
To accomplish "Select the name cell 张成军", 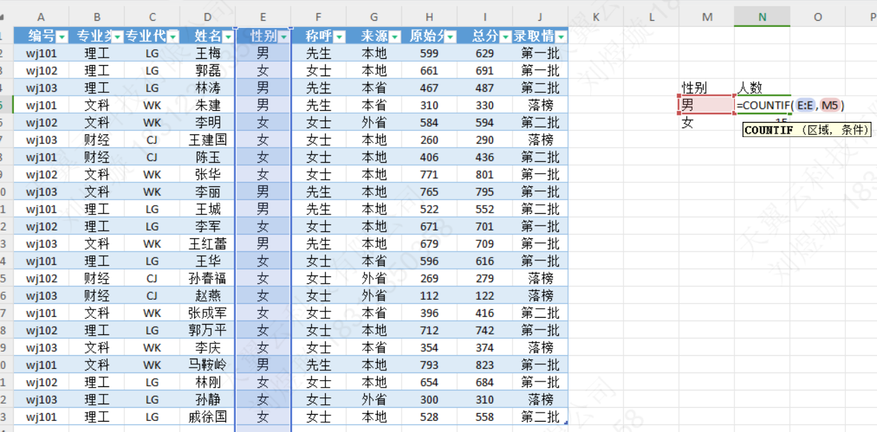I will click(207, 313).
